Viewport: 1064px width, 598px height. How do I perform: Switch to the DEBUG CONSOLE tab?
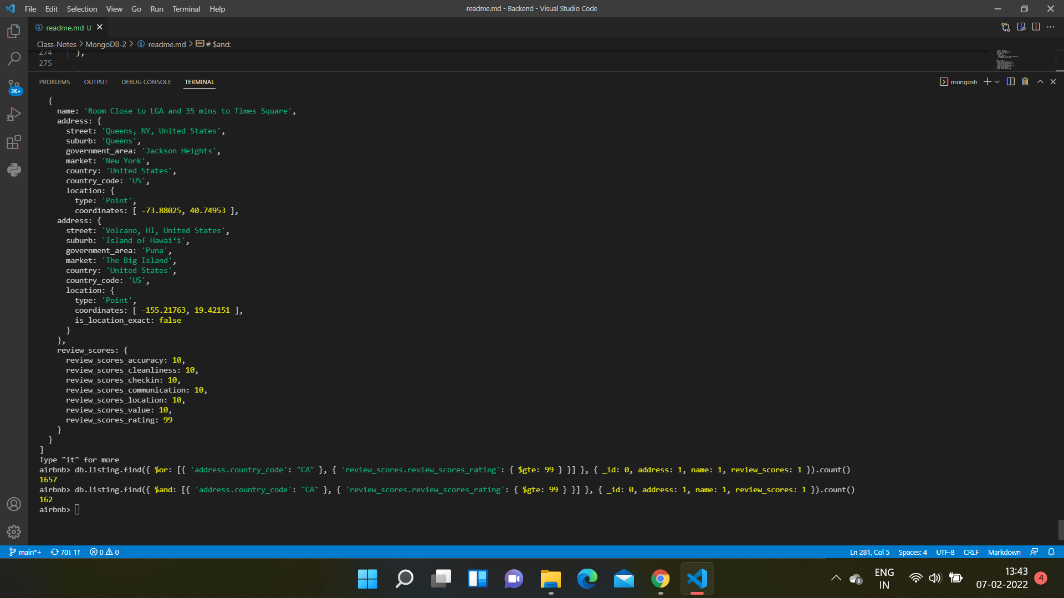click(x=146, y=82)
